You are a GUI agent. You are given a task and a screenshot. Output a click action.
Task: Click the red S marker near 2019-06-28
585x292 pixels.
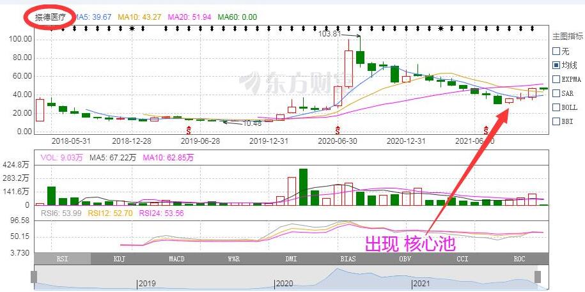point(189,130)
